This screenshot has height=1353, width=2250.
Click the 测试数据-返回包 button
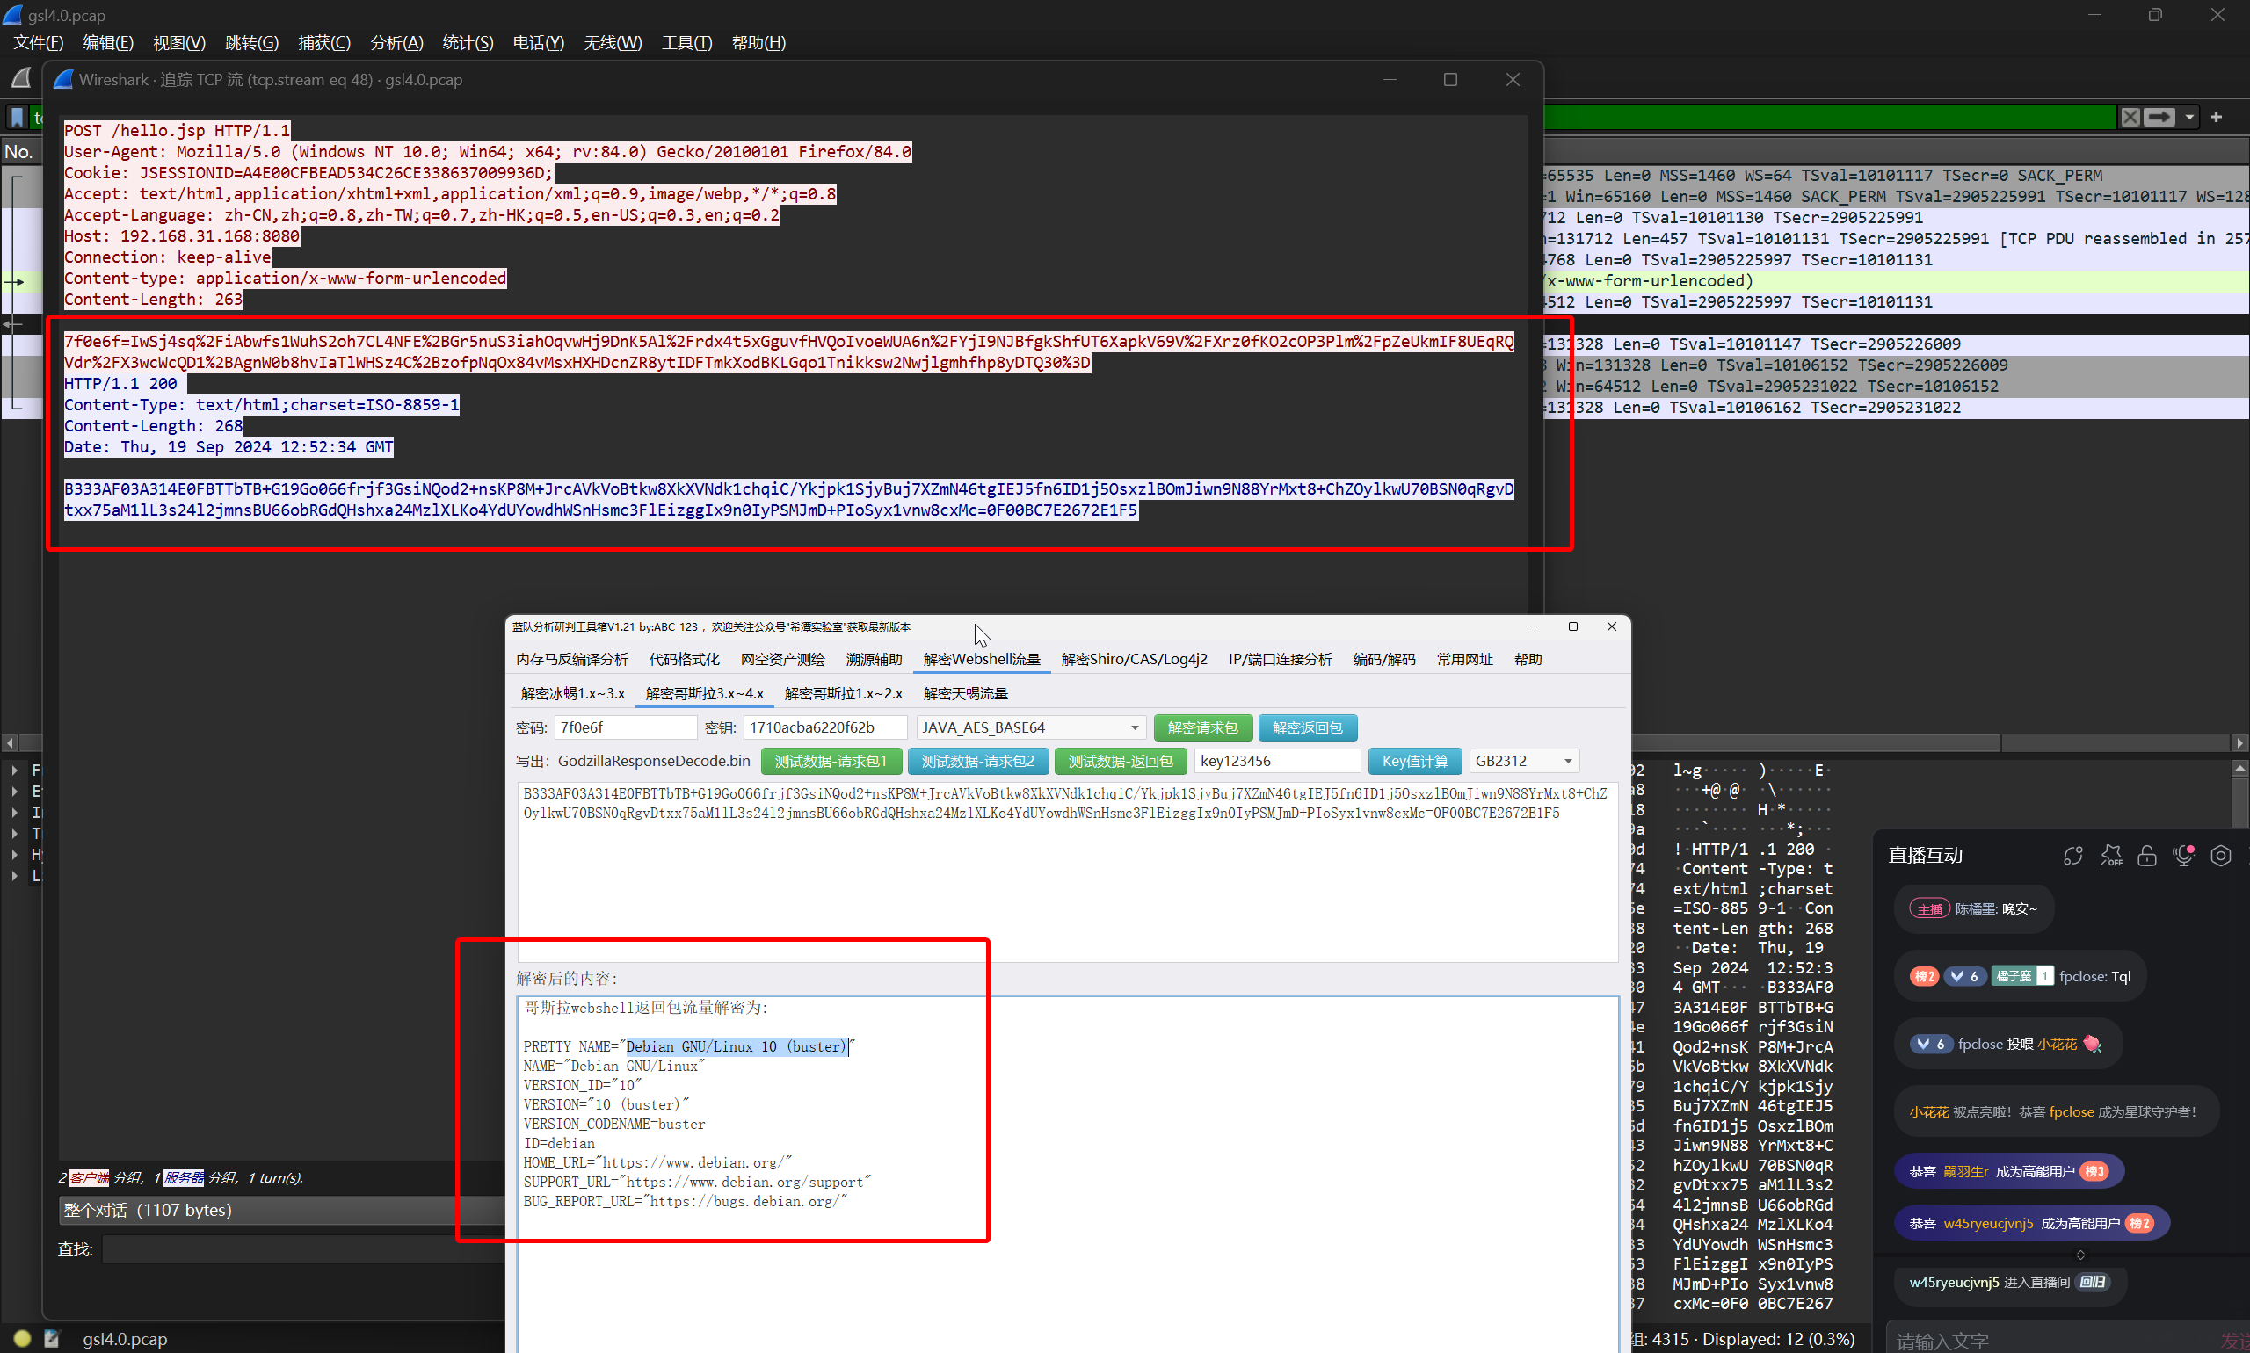pos(1120,762)
